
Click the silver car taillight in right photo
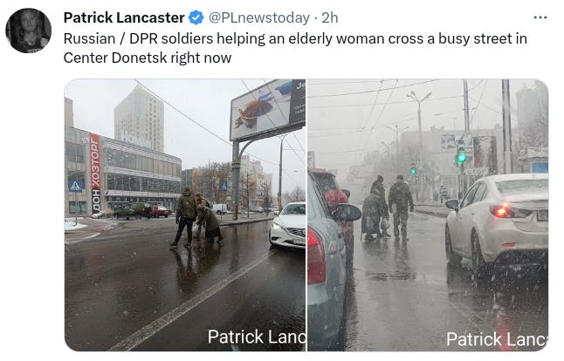[316, 255]
